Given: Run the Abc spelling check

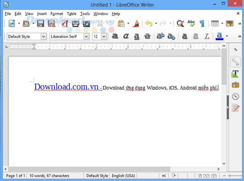Looking at the screenshot, I should 191,23.
